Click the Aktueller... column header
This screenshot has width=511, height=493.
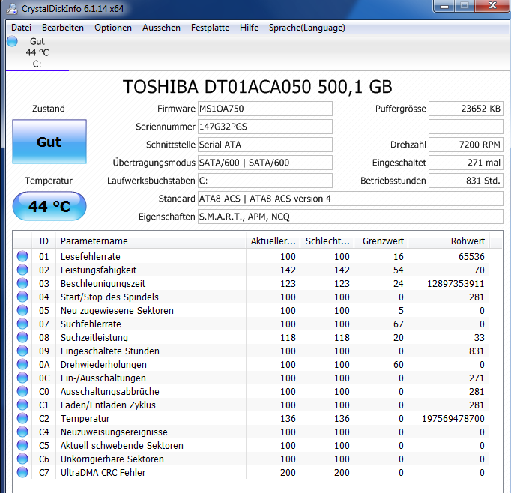[273, 241]
